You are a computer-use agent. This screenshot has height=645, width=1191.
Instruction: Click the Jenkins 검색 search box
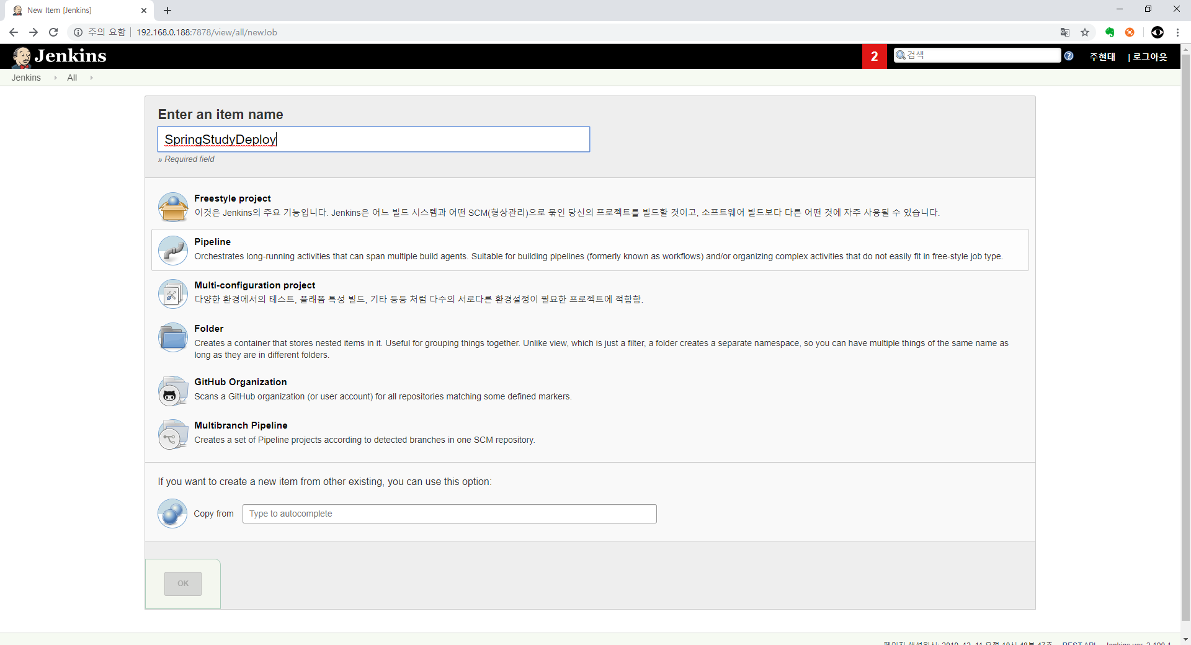click(x=977, y=55)
